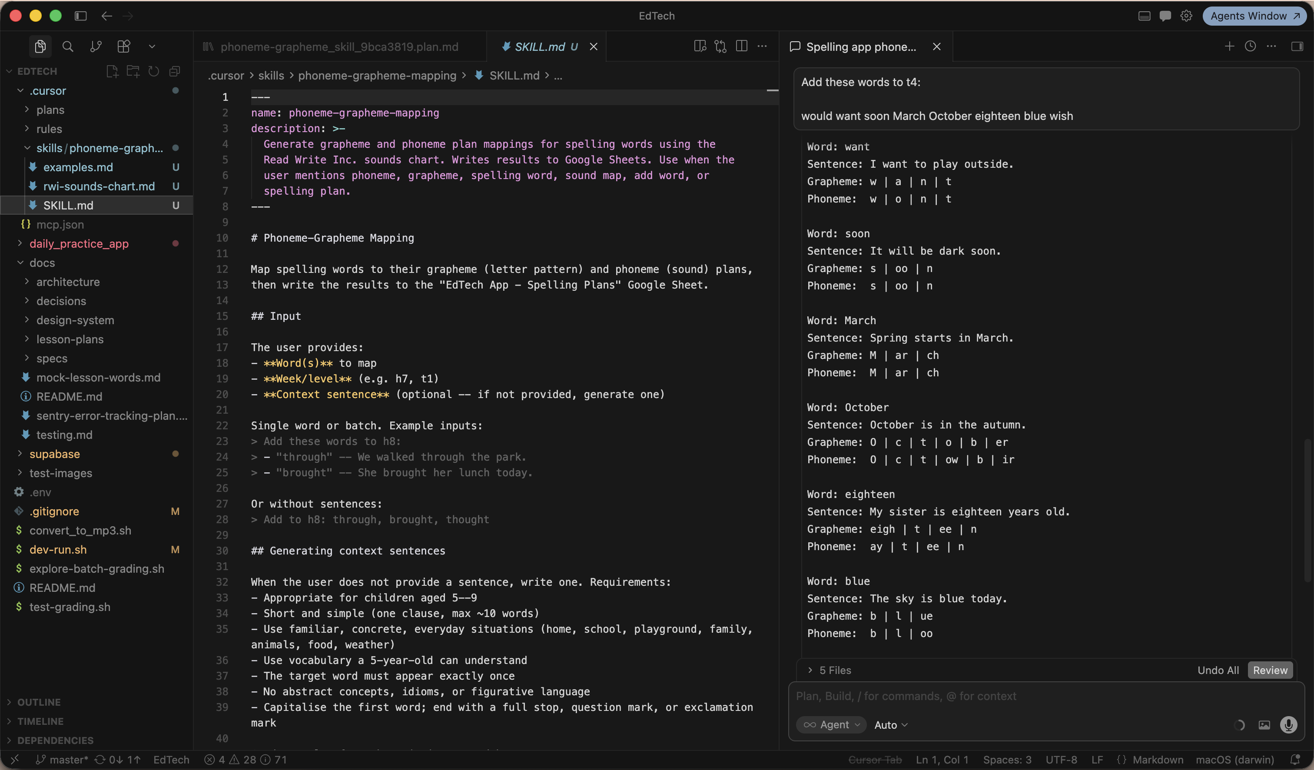
Task: Open rwi-sounds-chart.md file
Action: 96,186
